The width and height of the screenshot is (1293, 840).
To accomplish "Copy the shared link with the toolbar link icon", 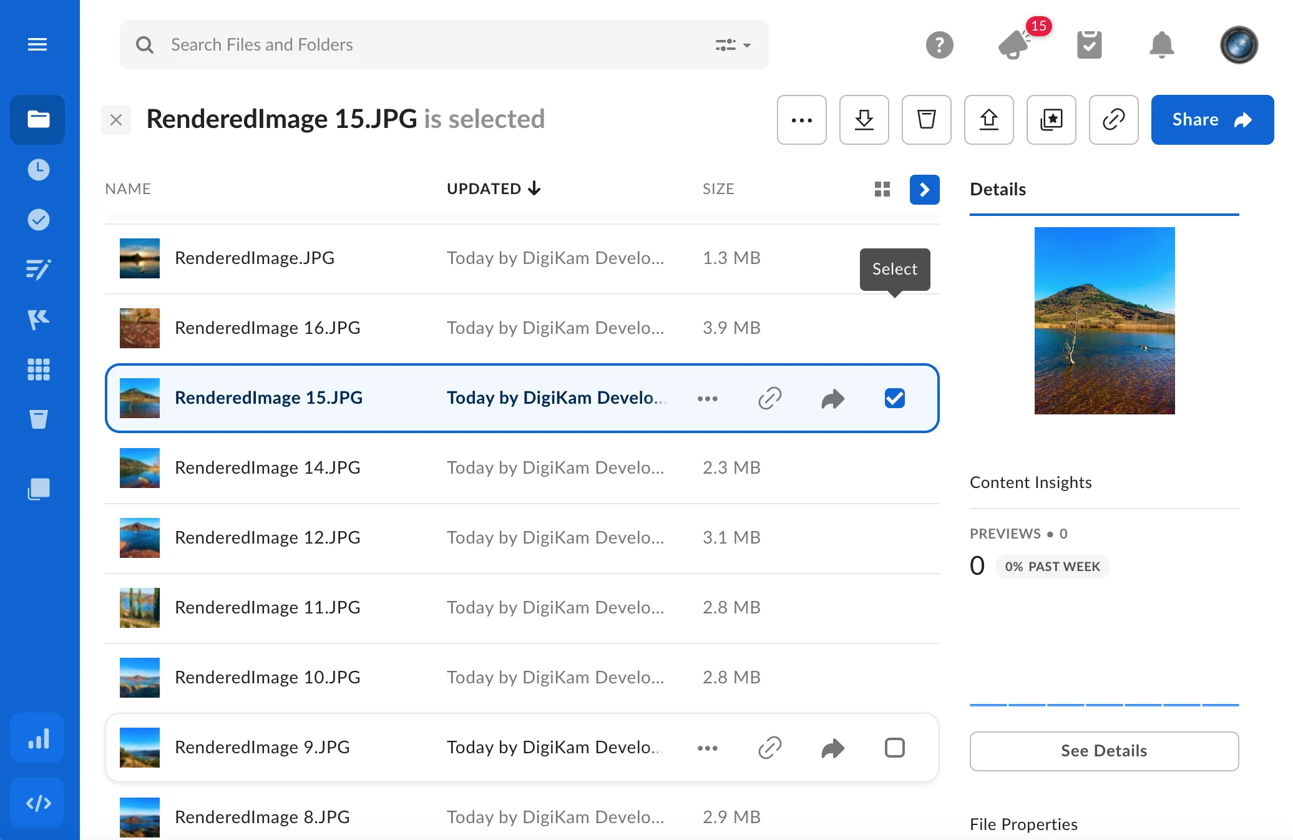I will pyautogui.click(x=1113, y=120).
